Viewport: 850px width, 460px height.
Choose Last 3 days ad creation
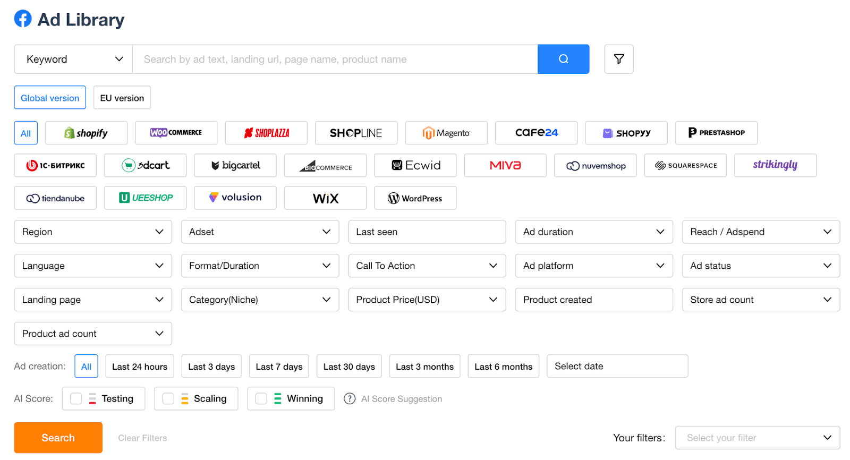pyautogui.click(x=211, y=366)
